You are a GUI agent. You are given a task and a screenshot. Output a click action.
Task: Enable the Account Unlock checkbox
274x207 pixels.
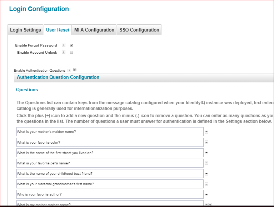pos(71,52)
